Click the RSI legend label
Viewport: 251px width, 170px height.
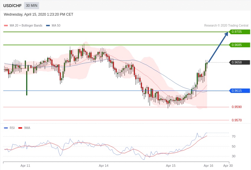tap(12, 128)
